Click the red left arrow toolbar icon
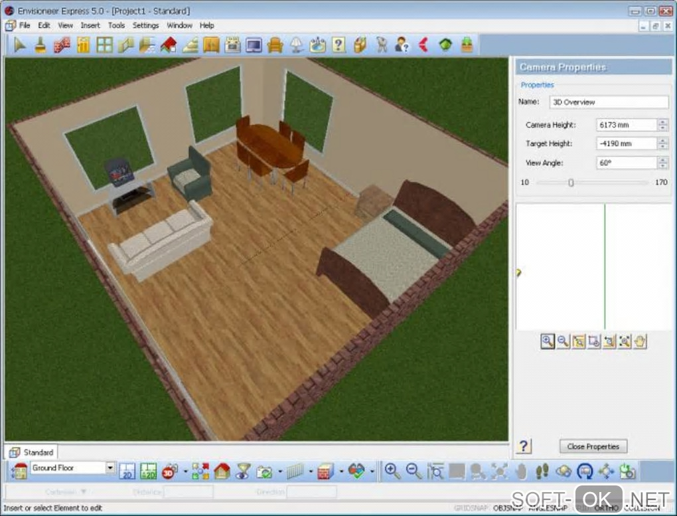The image size is (677, 516). coord(423,44)
